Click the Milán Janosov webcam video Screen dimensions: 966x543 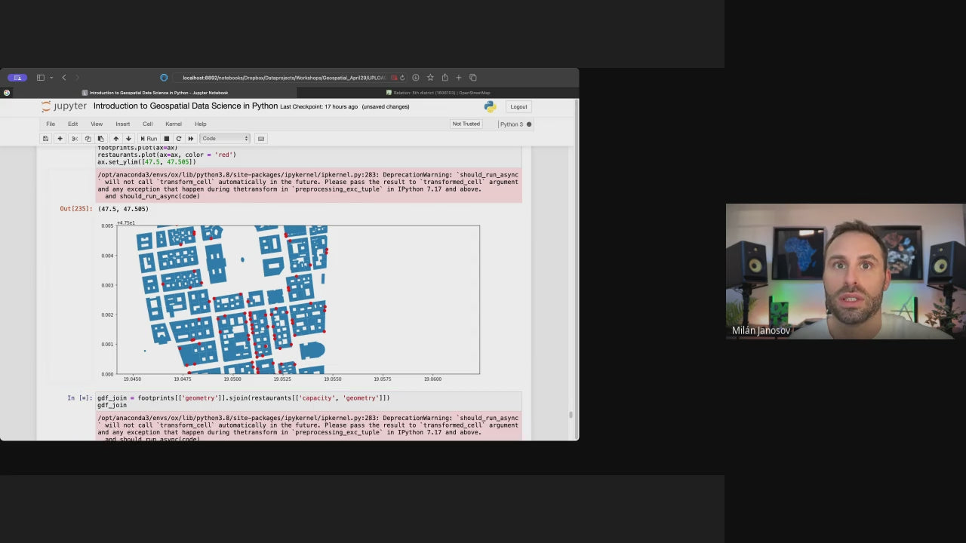click(845, 271)
